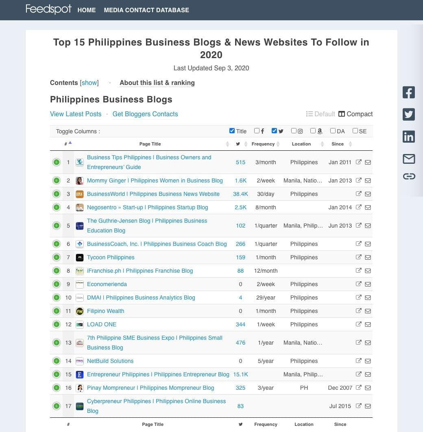Open external link icon for BusinessWorld row

point(358,194)
